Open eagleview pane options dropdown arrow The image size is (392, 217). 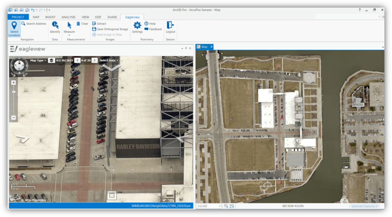(x=182, y=49)
